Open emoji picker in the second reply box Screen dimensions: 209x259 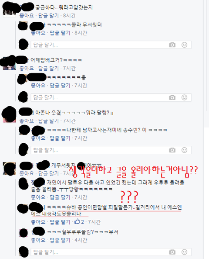(184, 97)
